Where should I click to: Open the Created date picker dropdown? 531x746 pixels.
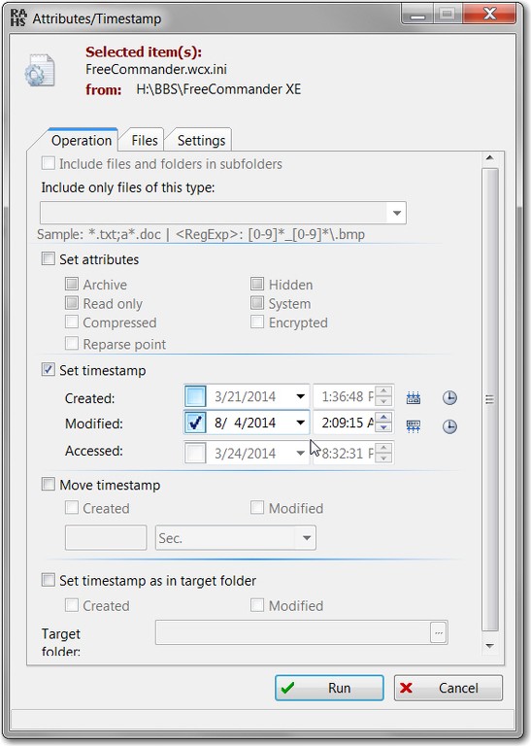300,396
